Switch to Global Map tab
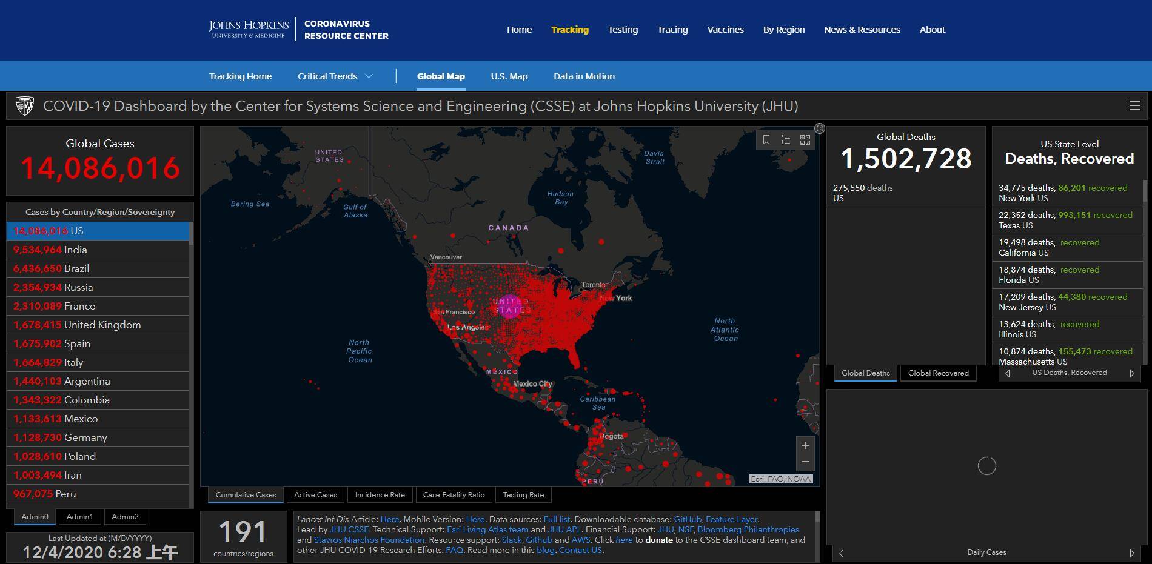The image size is (1152, 564). [441, 76]
